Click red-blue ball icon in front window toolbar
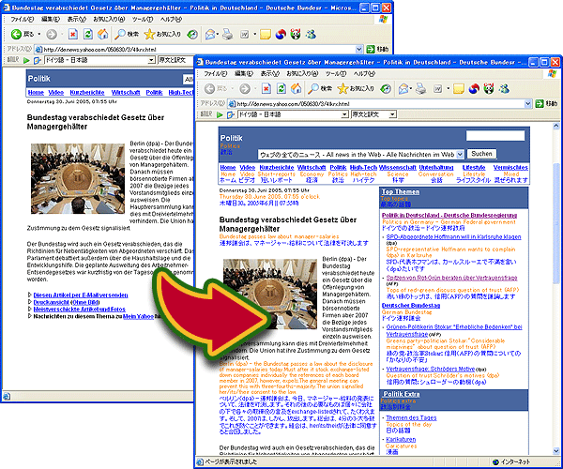The width and height of the screenshot is (563, 469). [474, 88]
